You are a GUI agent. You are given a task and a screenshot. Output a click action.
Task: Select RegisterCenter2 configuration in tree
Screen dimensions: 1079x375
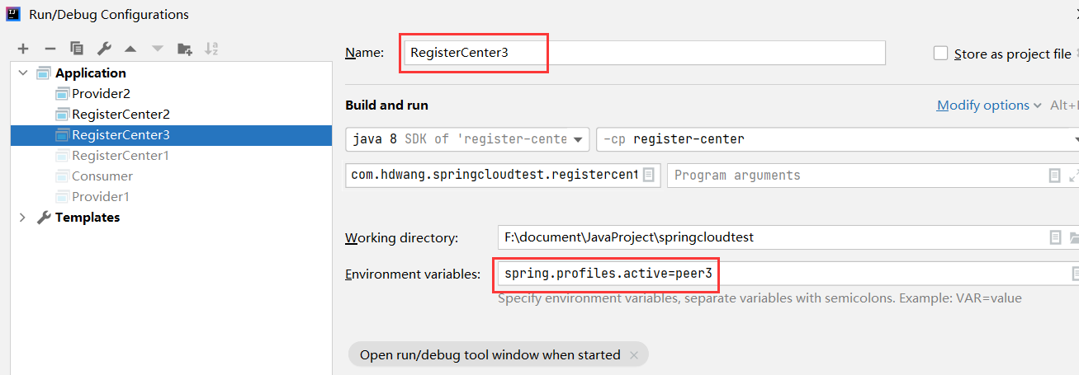click(x=121, y=115)
